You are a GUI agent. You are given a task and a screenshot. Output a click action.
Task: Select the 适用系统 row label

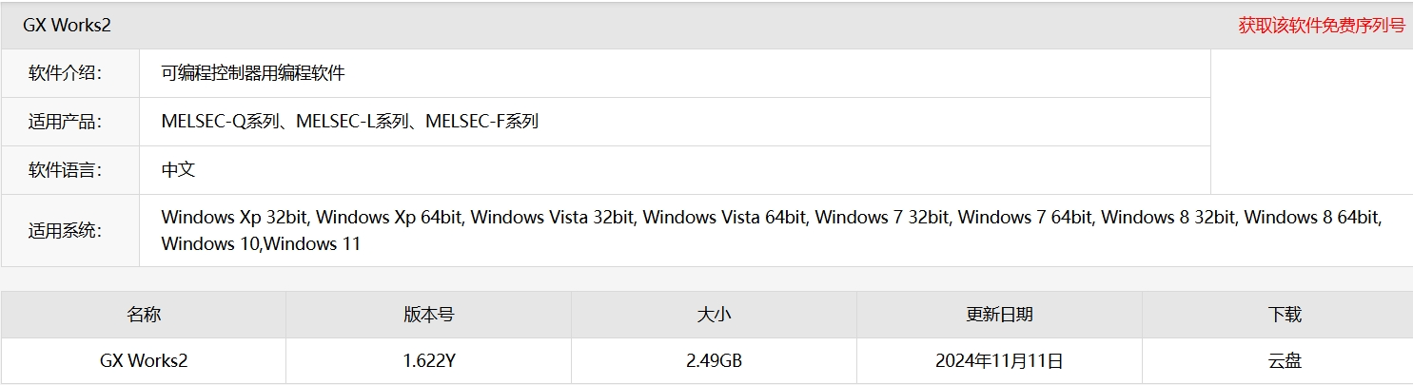(65, 231)
